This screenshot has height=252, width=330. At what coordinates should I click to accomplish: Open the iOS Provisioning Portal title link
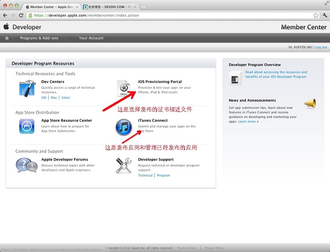pyautogui.click(x=160, y=82)
